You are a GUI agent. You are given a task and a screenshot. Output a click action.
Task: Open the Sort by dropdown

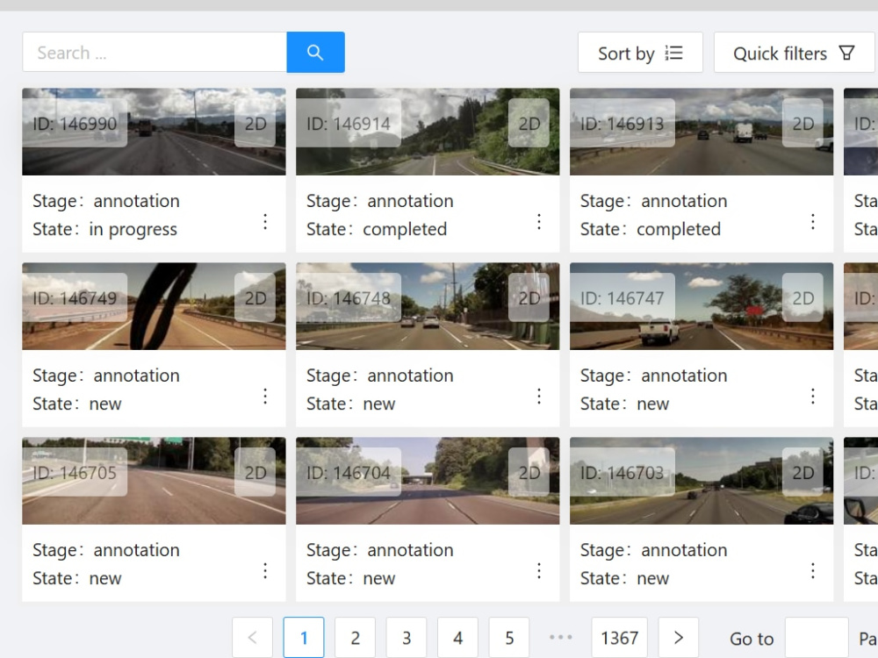(640, 53)
